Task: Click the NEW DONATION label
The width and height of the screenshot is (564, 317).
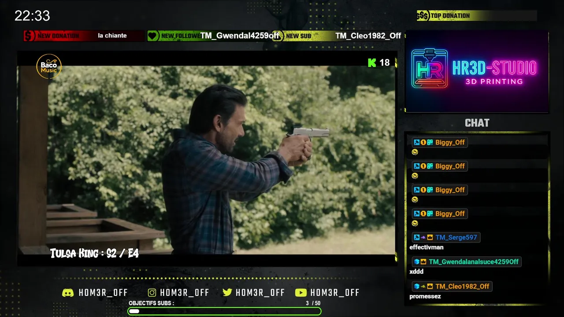Action: tap(58, 36)
